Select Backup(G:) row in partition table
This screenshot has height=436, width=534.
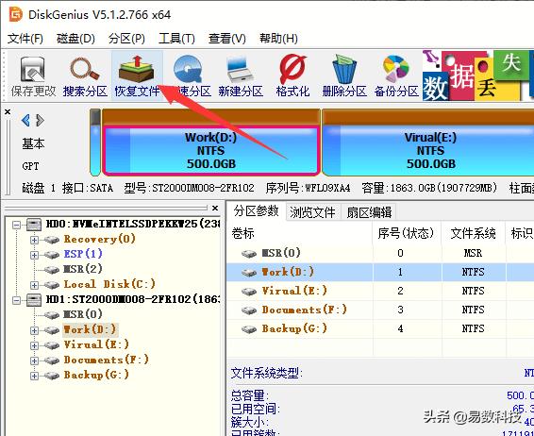coord(380,328)
